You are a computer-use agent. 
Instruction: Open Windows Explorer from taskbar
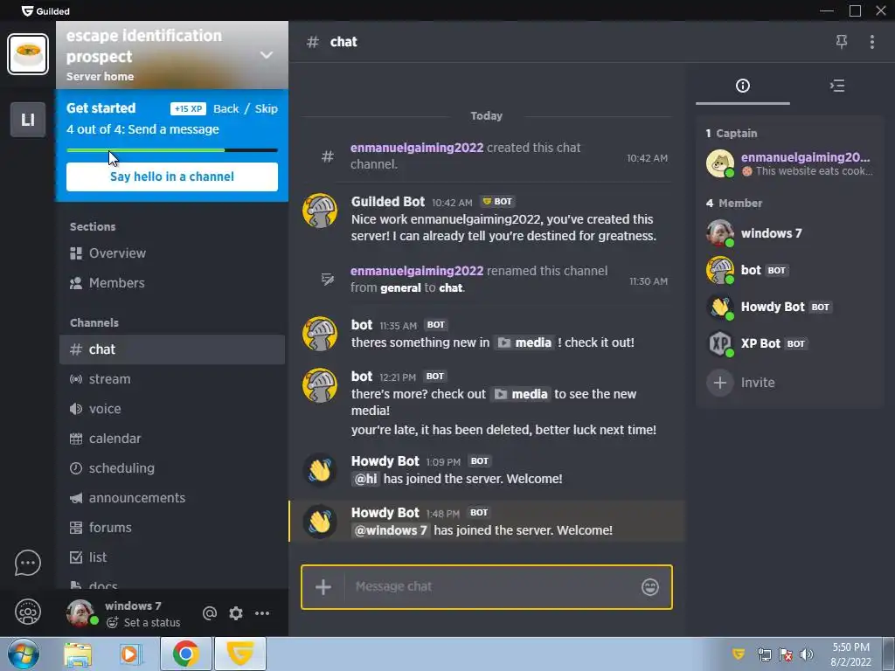pos(78,654)
